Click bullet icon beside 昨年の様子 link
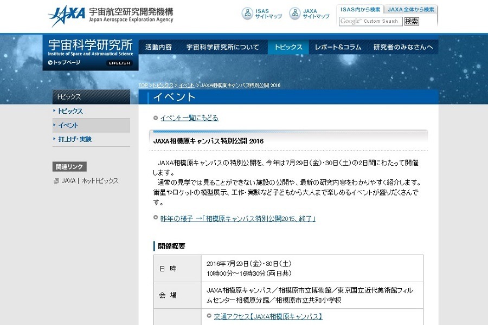 [156, 217]
